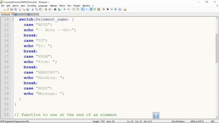Image resolution: width=219 pixels, height=123 pixels.
Task: Click the 'length : 1197' status bar entry
Action: [x=99, y=121]
